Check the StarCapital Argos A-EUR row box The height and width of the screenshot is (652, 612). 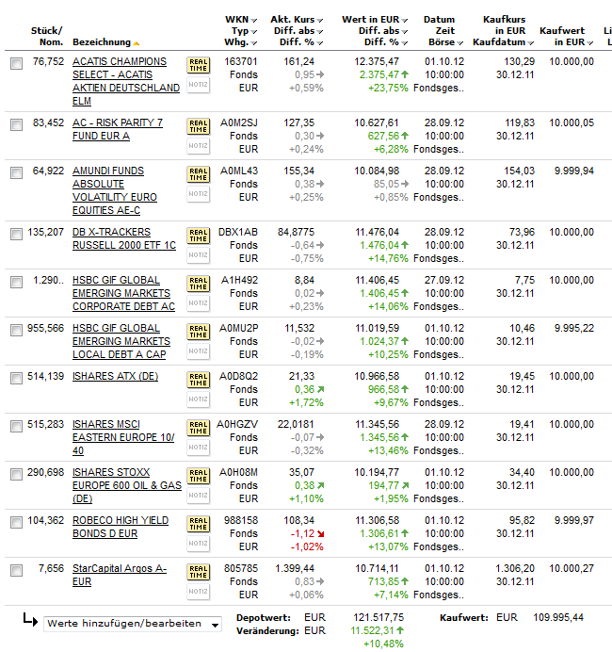pos(16,570)
